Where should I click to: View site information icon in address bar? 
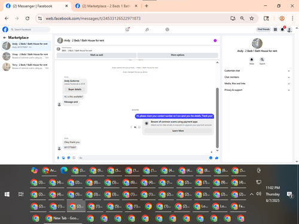point(40,19)
